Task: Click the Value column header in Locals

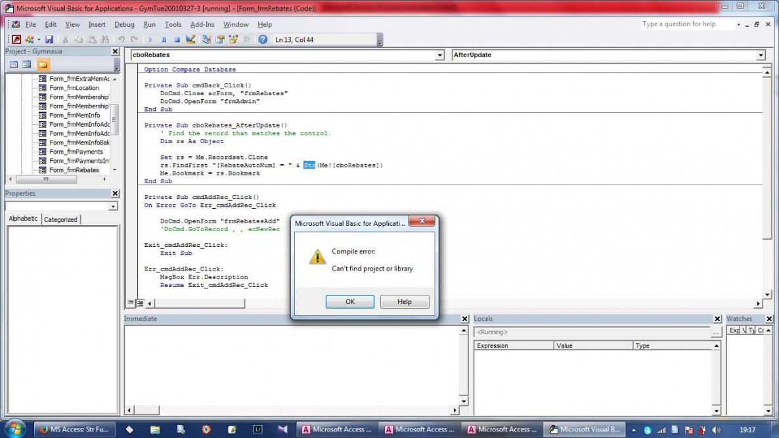Action: (x=593, y=345)
